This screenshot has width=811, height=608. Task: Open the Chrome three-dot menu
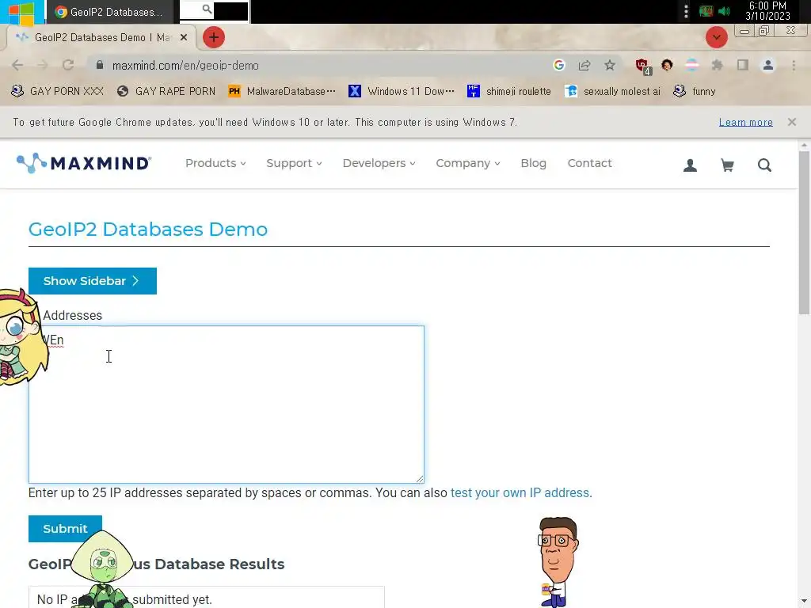point(794,65)
